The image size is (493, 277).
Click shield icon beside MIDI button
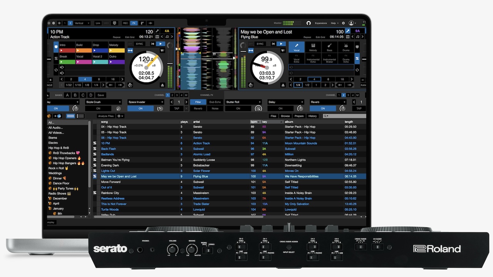(114, 23)
